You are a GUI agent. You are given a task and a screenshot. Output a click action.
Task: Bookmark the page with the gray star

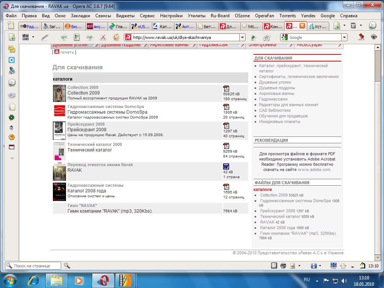(267, 37)
